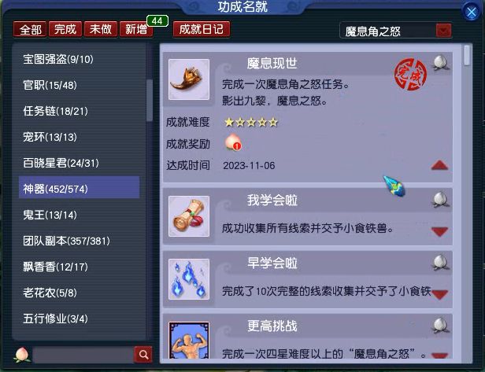Image resolution: width=485 pixels, height=372 pixels.
Task: Click the muscle man icon of 更高挑战
Action: (x=189, y=340)
